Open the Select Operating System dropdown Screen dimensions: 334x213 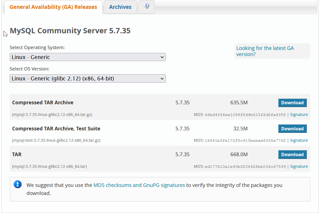pyautogui.click(x=88, y=57)
